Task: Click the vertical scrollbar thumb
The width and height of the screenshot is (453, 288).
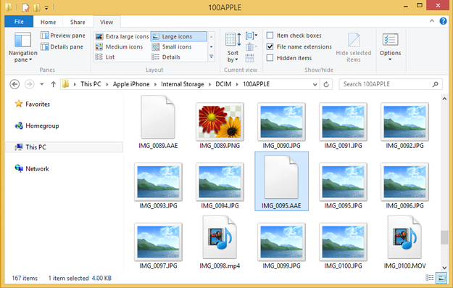Action: click(444, 237)
